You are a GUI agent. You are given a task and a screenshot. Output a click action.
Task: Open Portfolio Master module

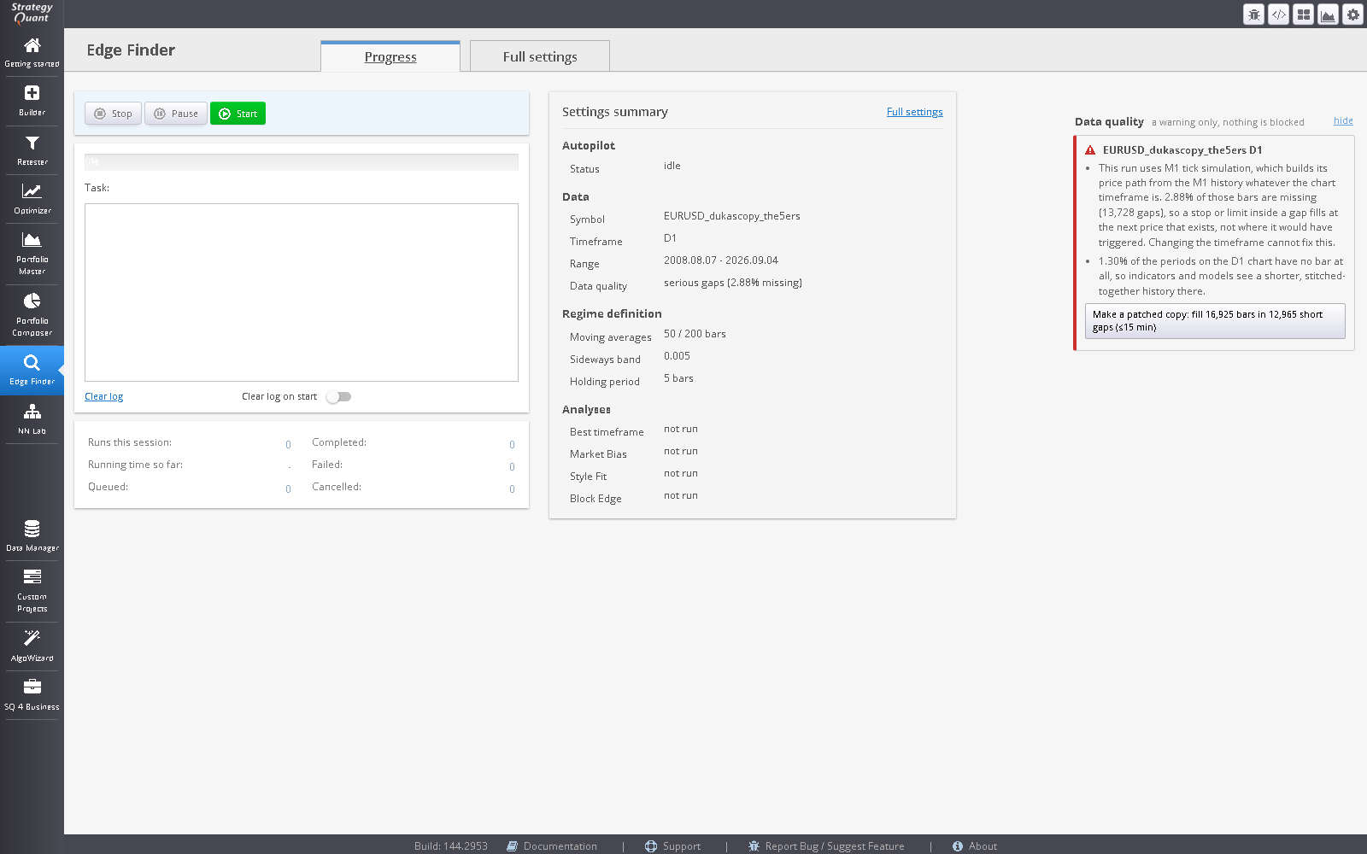[32, 254]
